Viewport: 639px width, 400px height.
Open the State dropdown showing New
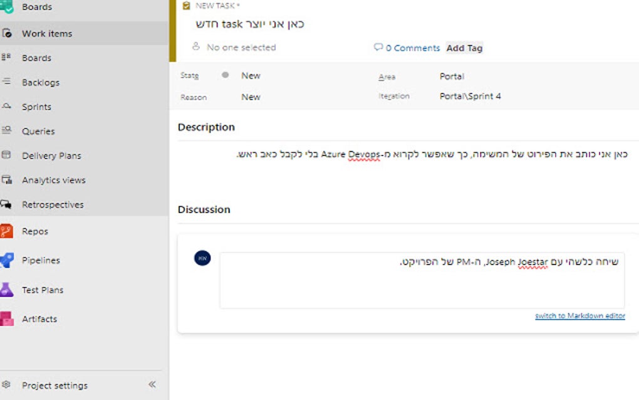pos(251,76)
